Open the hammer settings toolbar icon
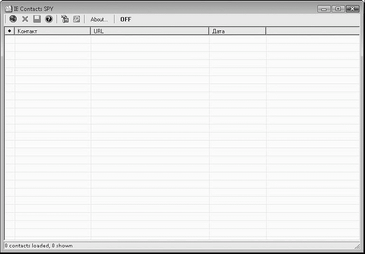 [65, 19]
